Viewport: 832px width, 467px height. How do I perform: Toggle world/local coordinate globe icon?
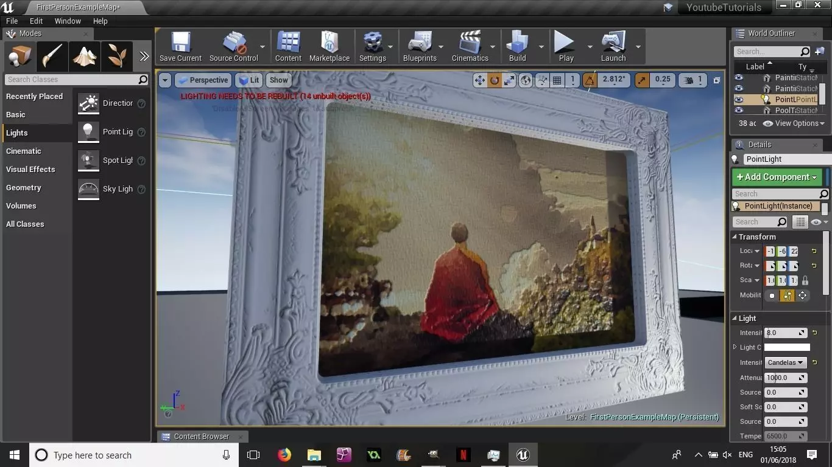[526, 80]
